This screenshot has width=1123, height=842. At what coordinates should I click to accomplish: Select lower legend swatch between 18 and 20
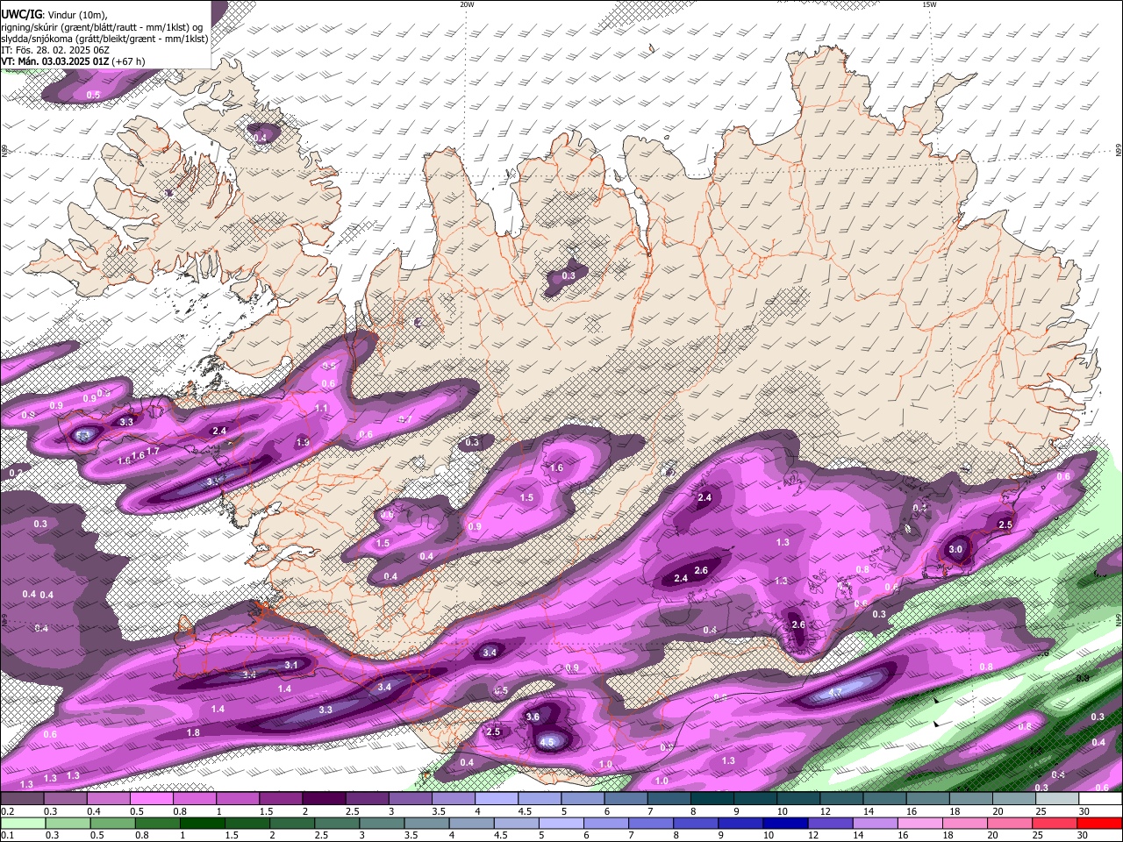coord(964,824)
